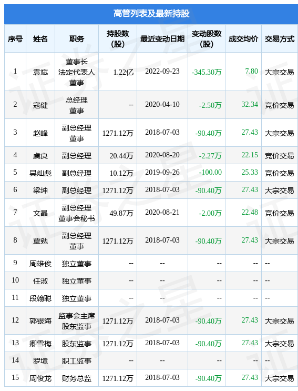Select 监事会主席 role for 郭银海
The height and width of the screenshot is (391, 298).
(x=77, y=316)
